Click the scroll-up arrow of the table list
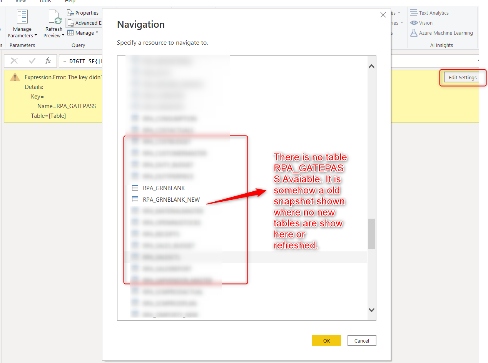This screenshot has width=488, height=363. pos(371,66)
